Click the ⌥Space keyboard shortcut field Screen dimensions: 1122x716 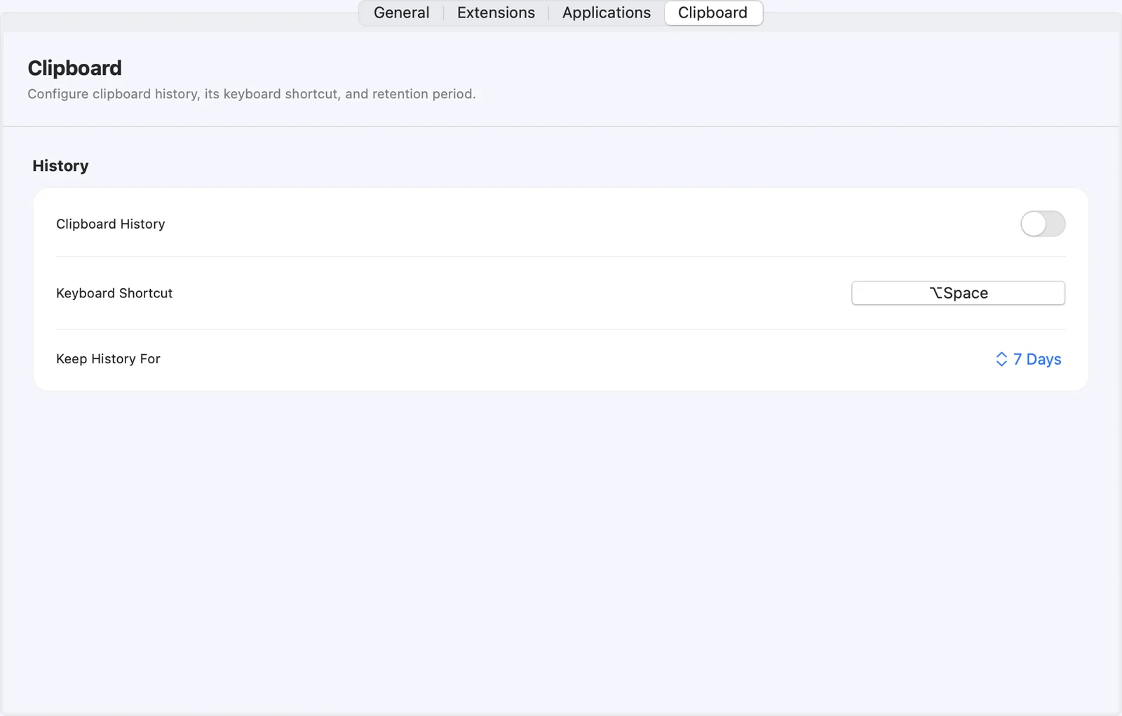click(x=958, y=293)
